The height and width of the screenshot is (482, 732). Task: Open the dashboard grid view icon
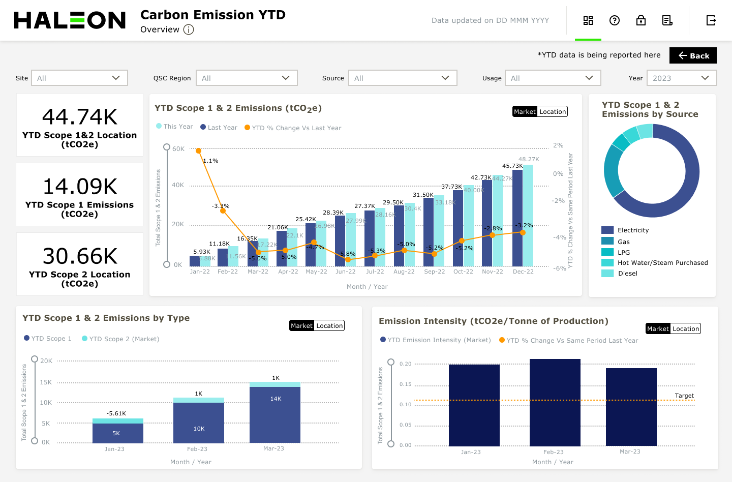pos(588,20)
